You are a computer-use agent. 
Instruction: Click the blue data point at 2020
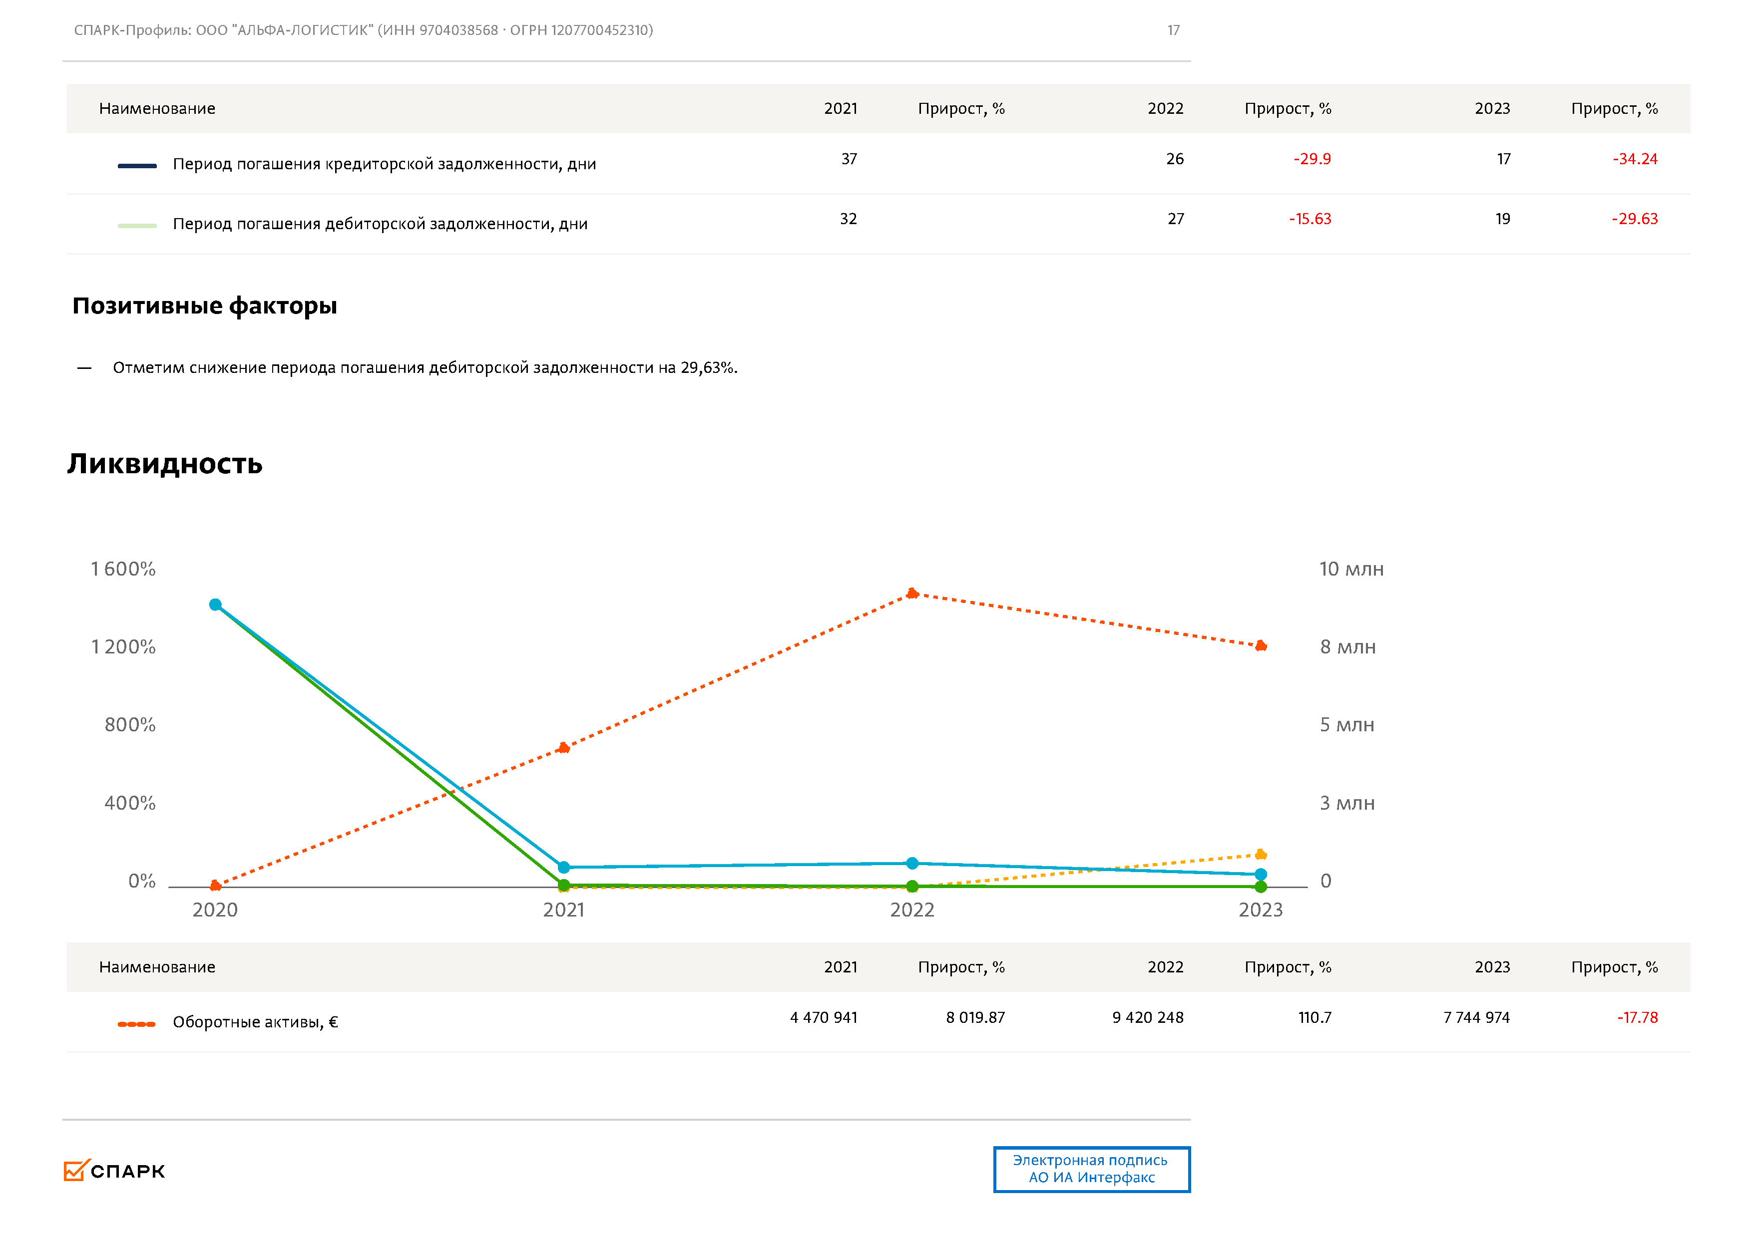pyautogui.click(x=215, y=605)
